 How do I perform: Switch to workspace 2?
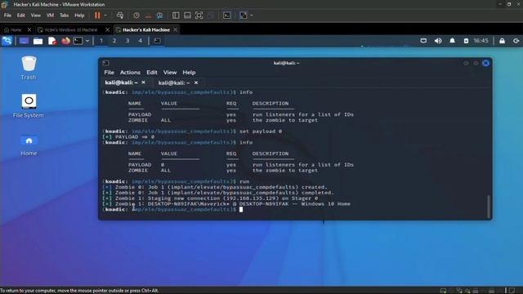click(114, 41)
